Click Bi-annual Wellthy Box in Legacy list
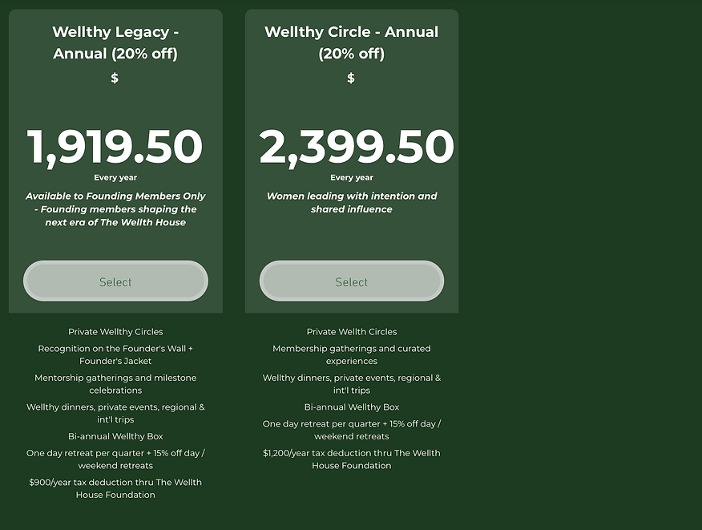This screenshot has width=702, height=530. pyautogui.click(x=115, y=436)
